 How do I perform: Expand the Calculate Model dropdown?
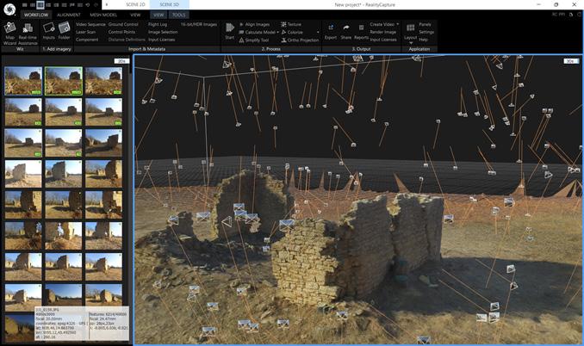(x=276, y=32)
